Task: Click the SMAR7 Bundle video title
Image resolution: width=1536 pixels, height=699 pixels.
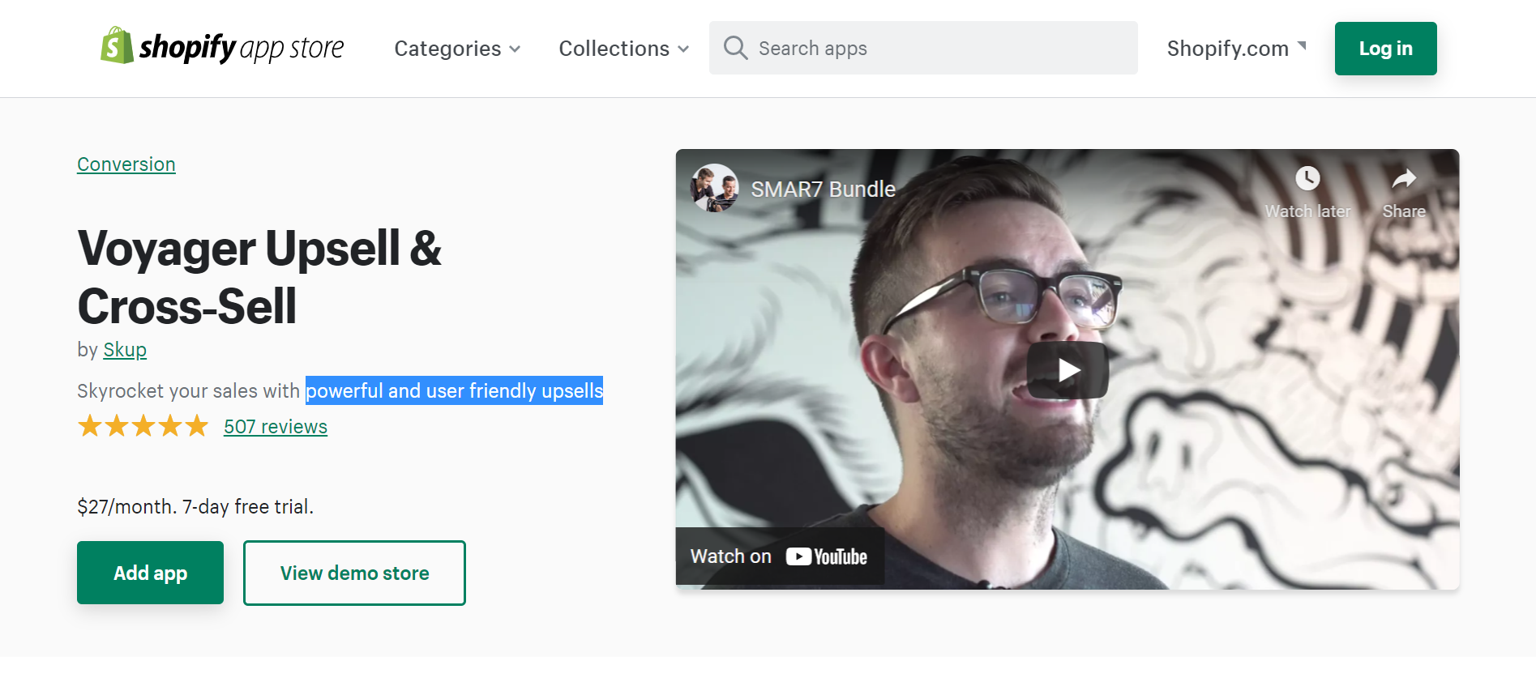Action: [823, 189]
